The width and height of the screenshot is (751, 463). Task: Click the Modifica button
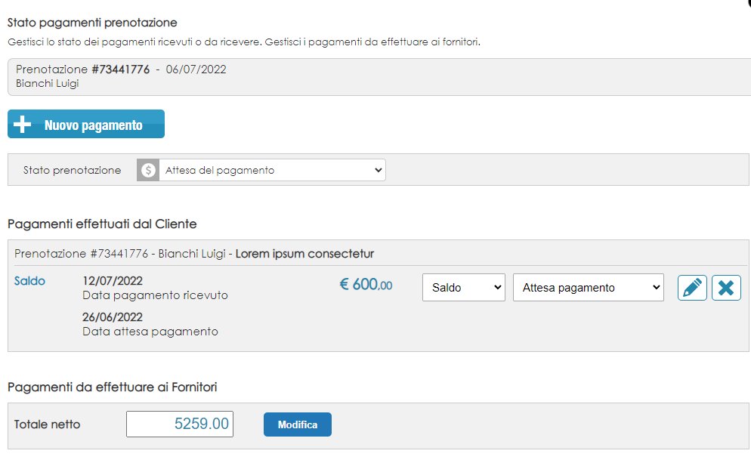(x=298, y=424)
